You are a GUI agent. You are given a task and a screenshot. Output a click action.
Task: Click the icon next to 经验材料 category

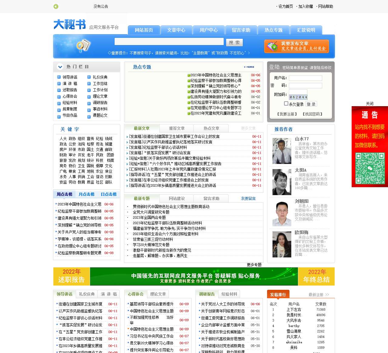(59, 103)
